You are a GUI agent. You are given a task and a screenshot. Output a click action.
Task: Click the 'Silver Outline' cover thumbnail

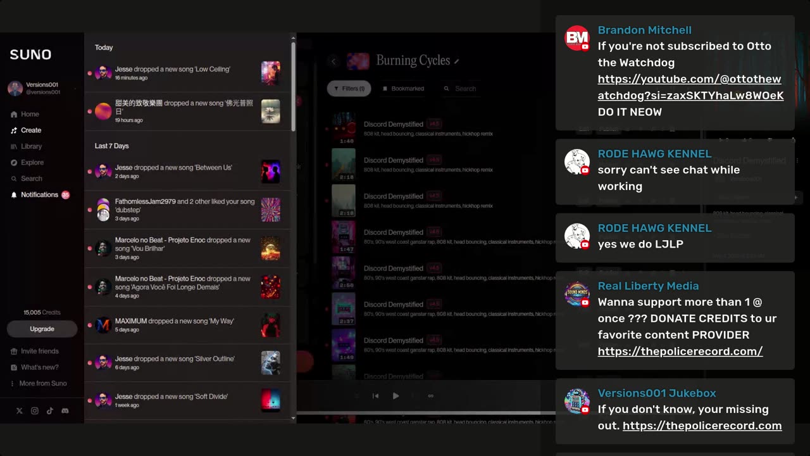[x=271, y=363]
